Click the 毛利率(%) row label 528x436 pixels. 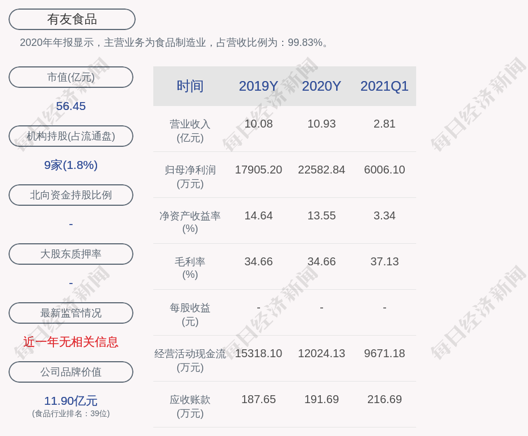190,268
